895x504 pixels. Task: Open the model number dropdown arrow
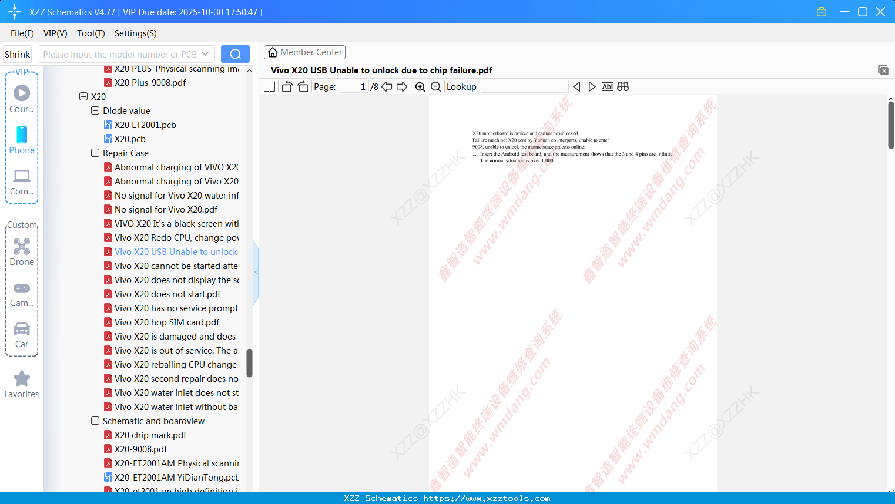tap(205, 54)
